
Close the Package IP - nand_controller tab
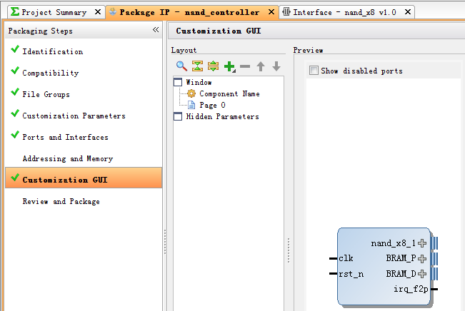[271, 12]
